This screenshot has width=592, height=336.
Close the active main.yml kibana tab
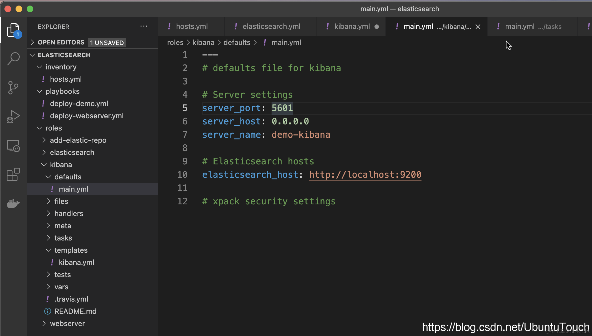[x=478, y=27]
